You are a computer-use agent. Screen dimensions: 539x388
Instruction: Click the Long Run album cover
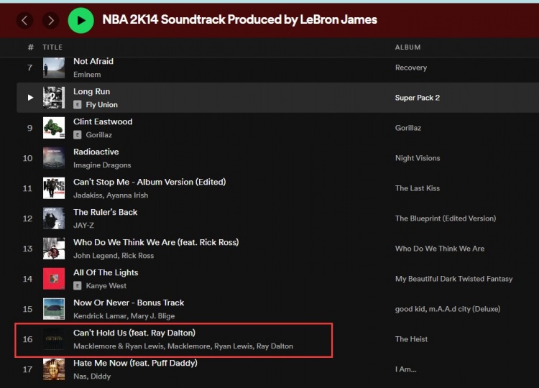54,98
